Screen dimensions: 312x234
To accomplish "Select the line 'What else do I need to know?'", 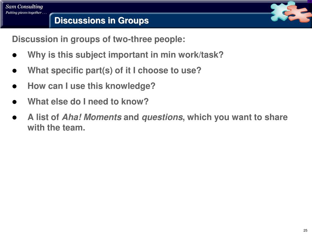I will (x=88, y=101).
